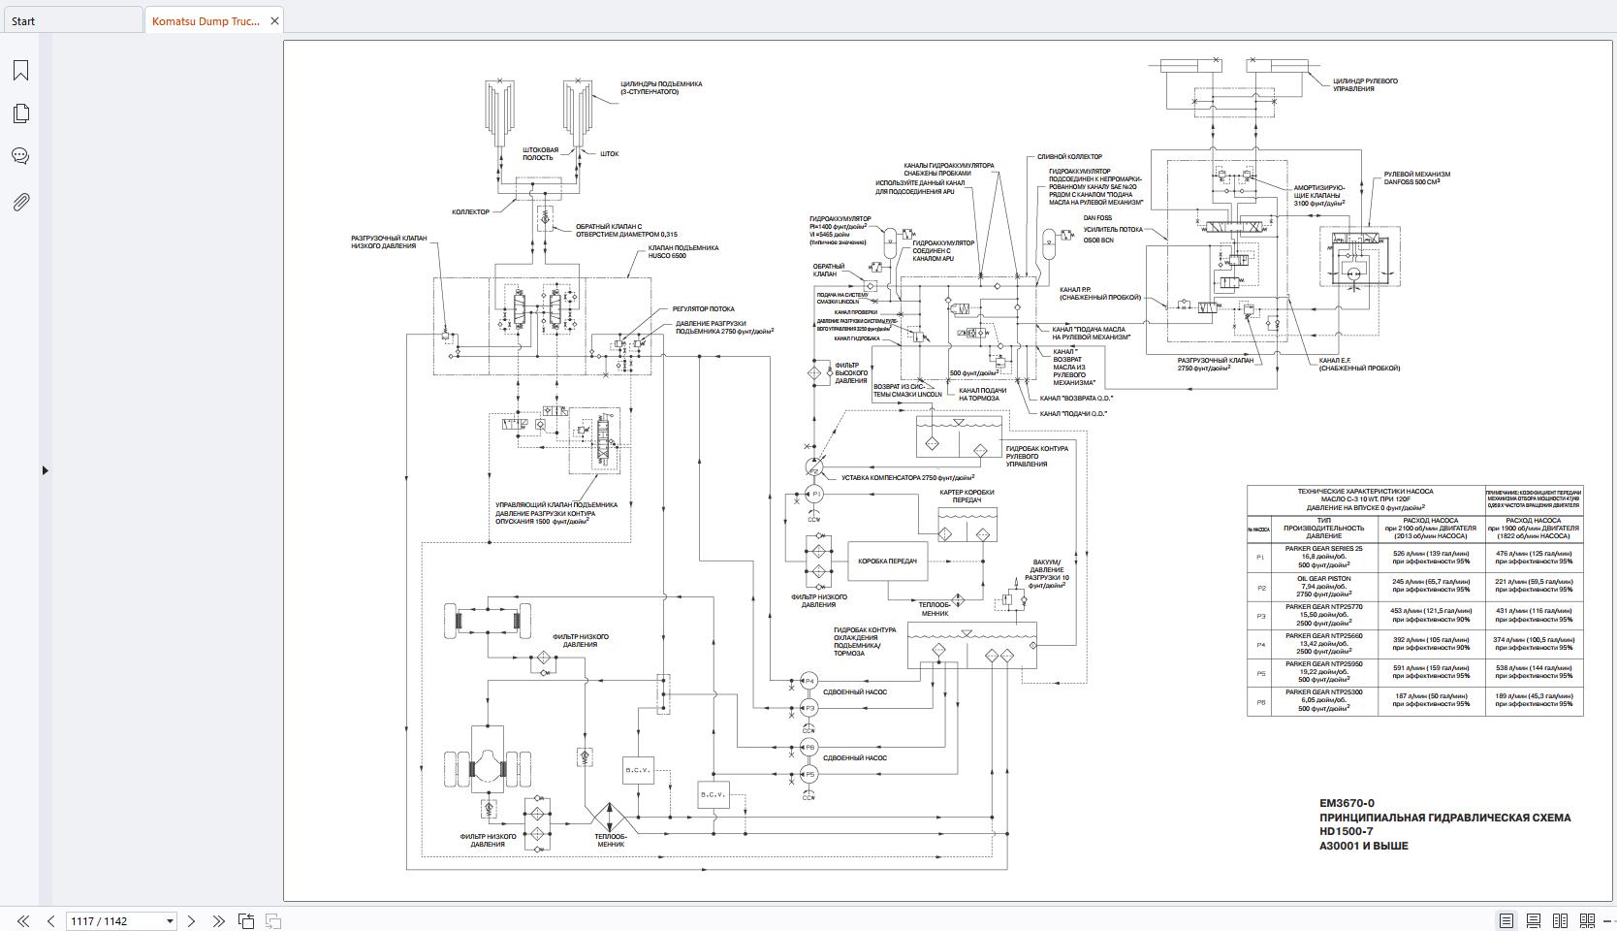The image size is (1617, 931).
Task: Open the Attachments paperclip panel
Action: point(20,202)
